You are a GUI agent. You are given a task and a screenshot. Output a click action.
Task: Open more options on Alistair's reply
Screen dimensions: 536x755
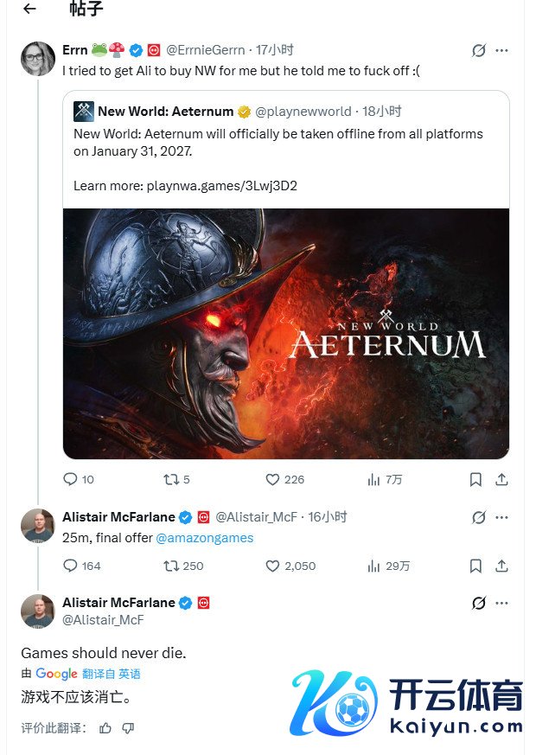coord(502,517)
